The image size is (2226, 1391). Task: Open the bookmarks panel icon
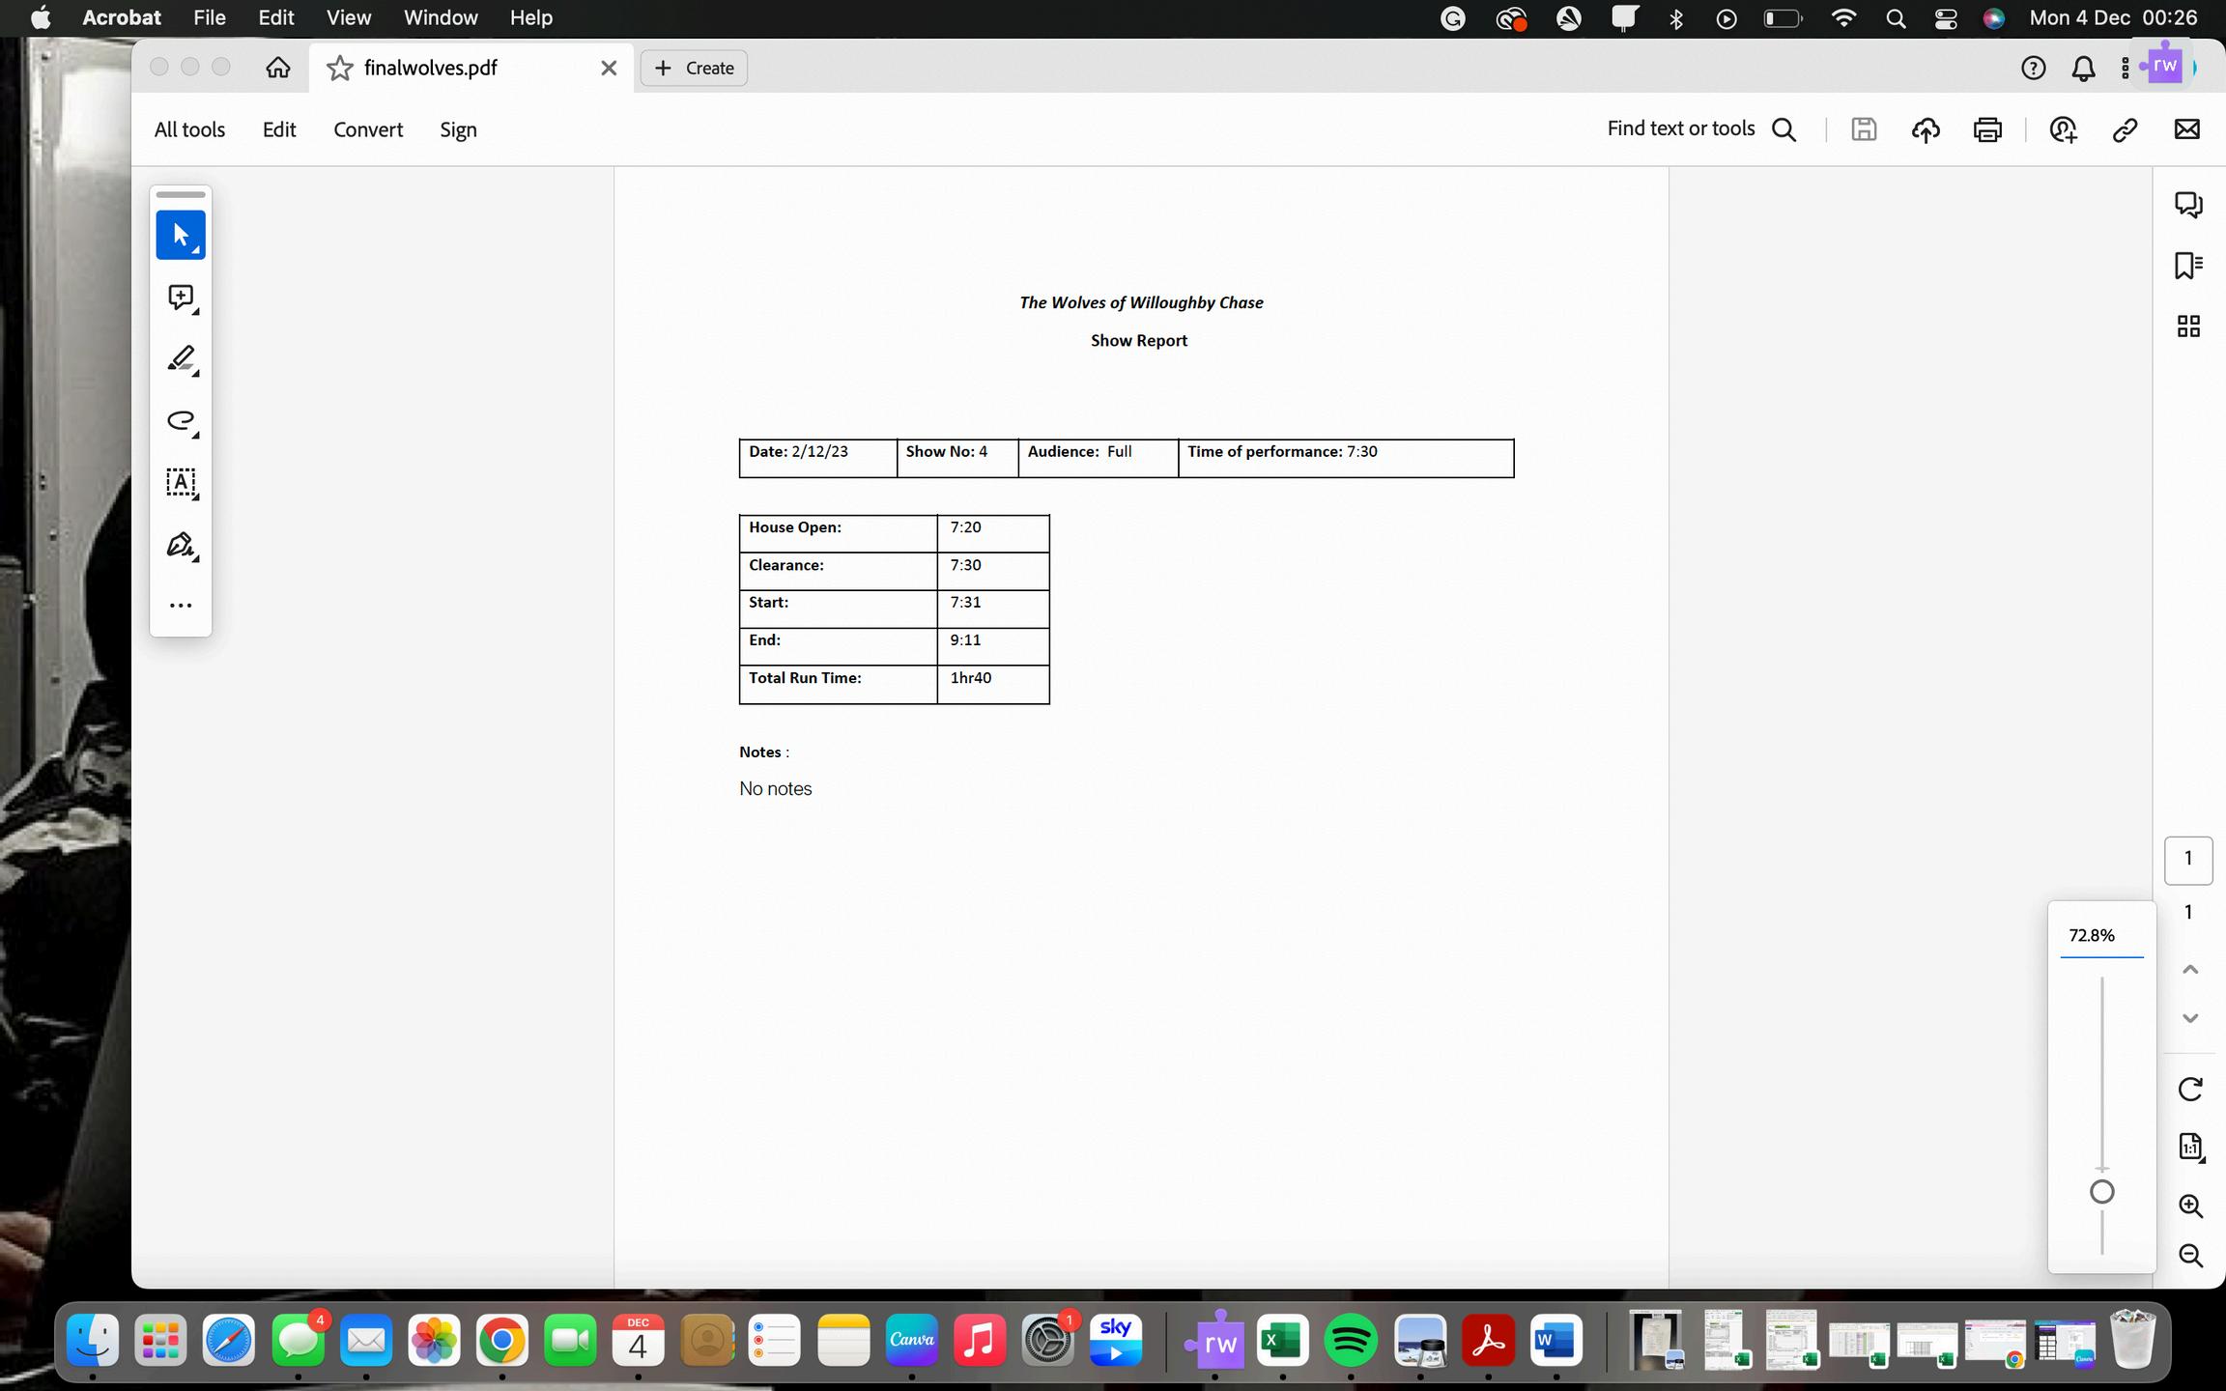[2187, 266]
